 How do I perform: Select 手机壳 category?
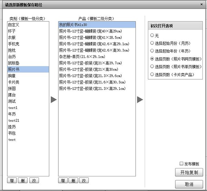point(28,44)
